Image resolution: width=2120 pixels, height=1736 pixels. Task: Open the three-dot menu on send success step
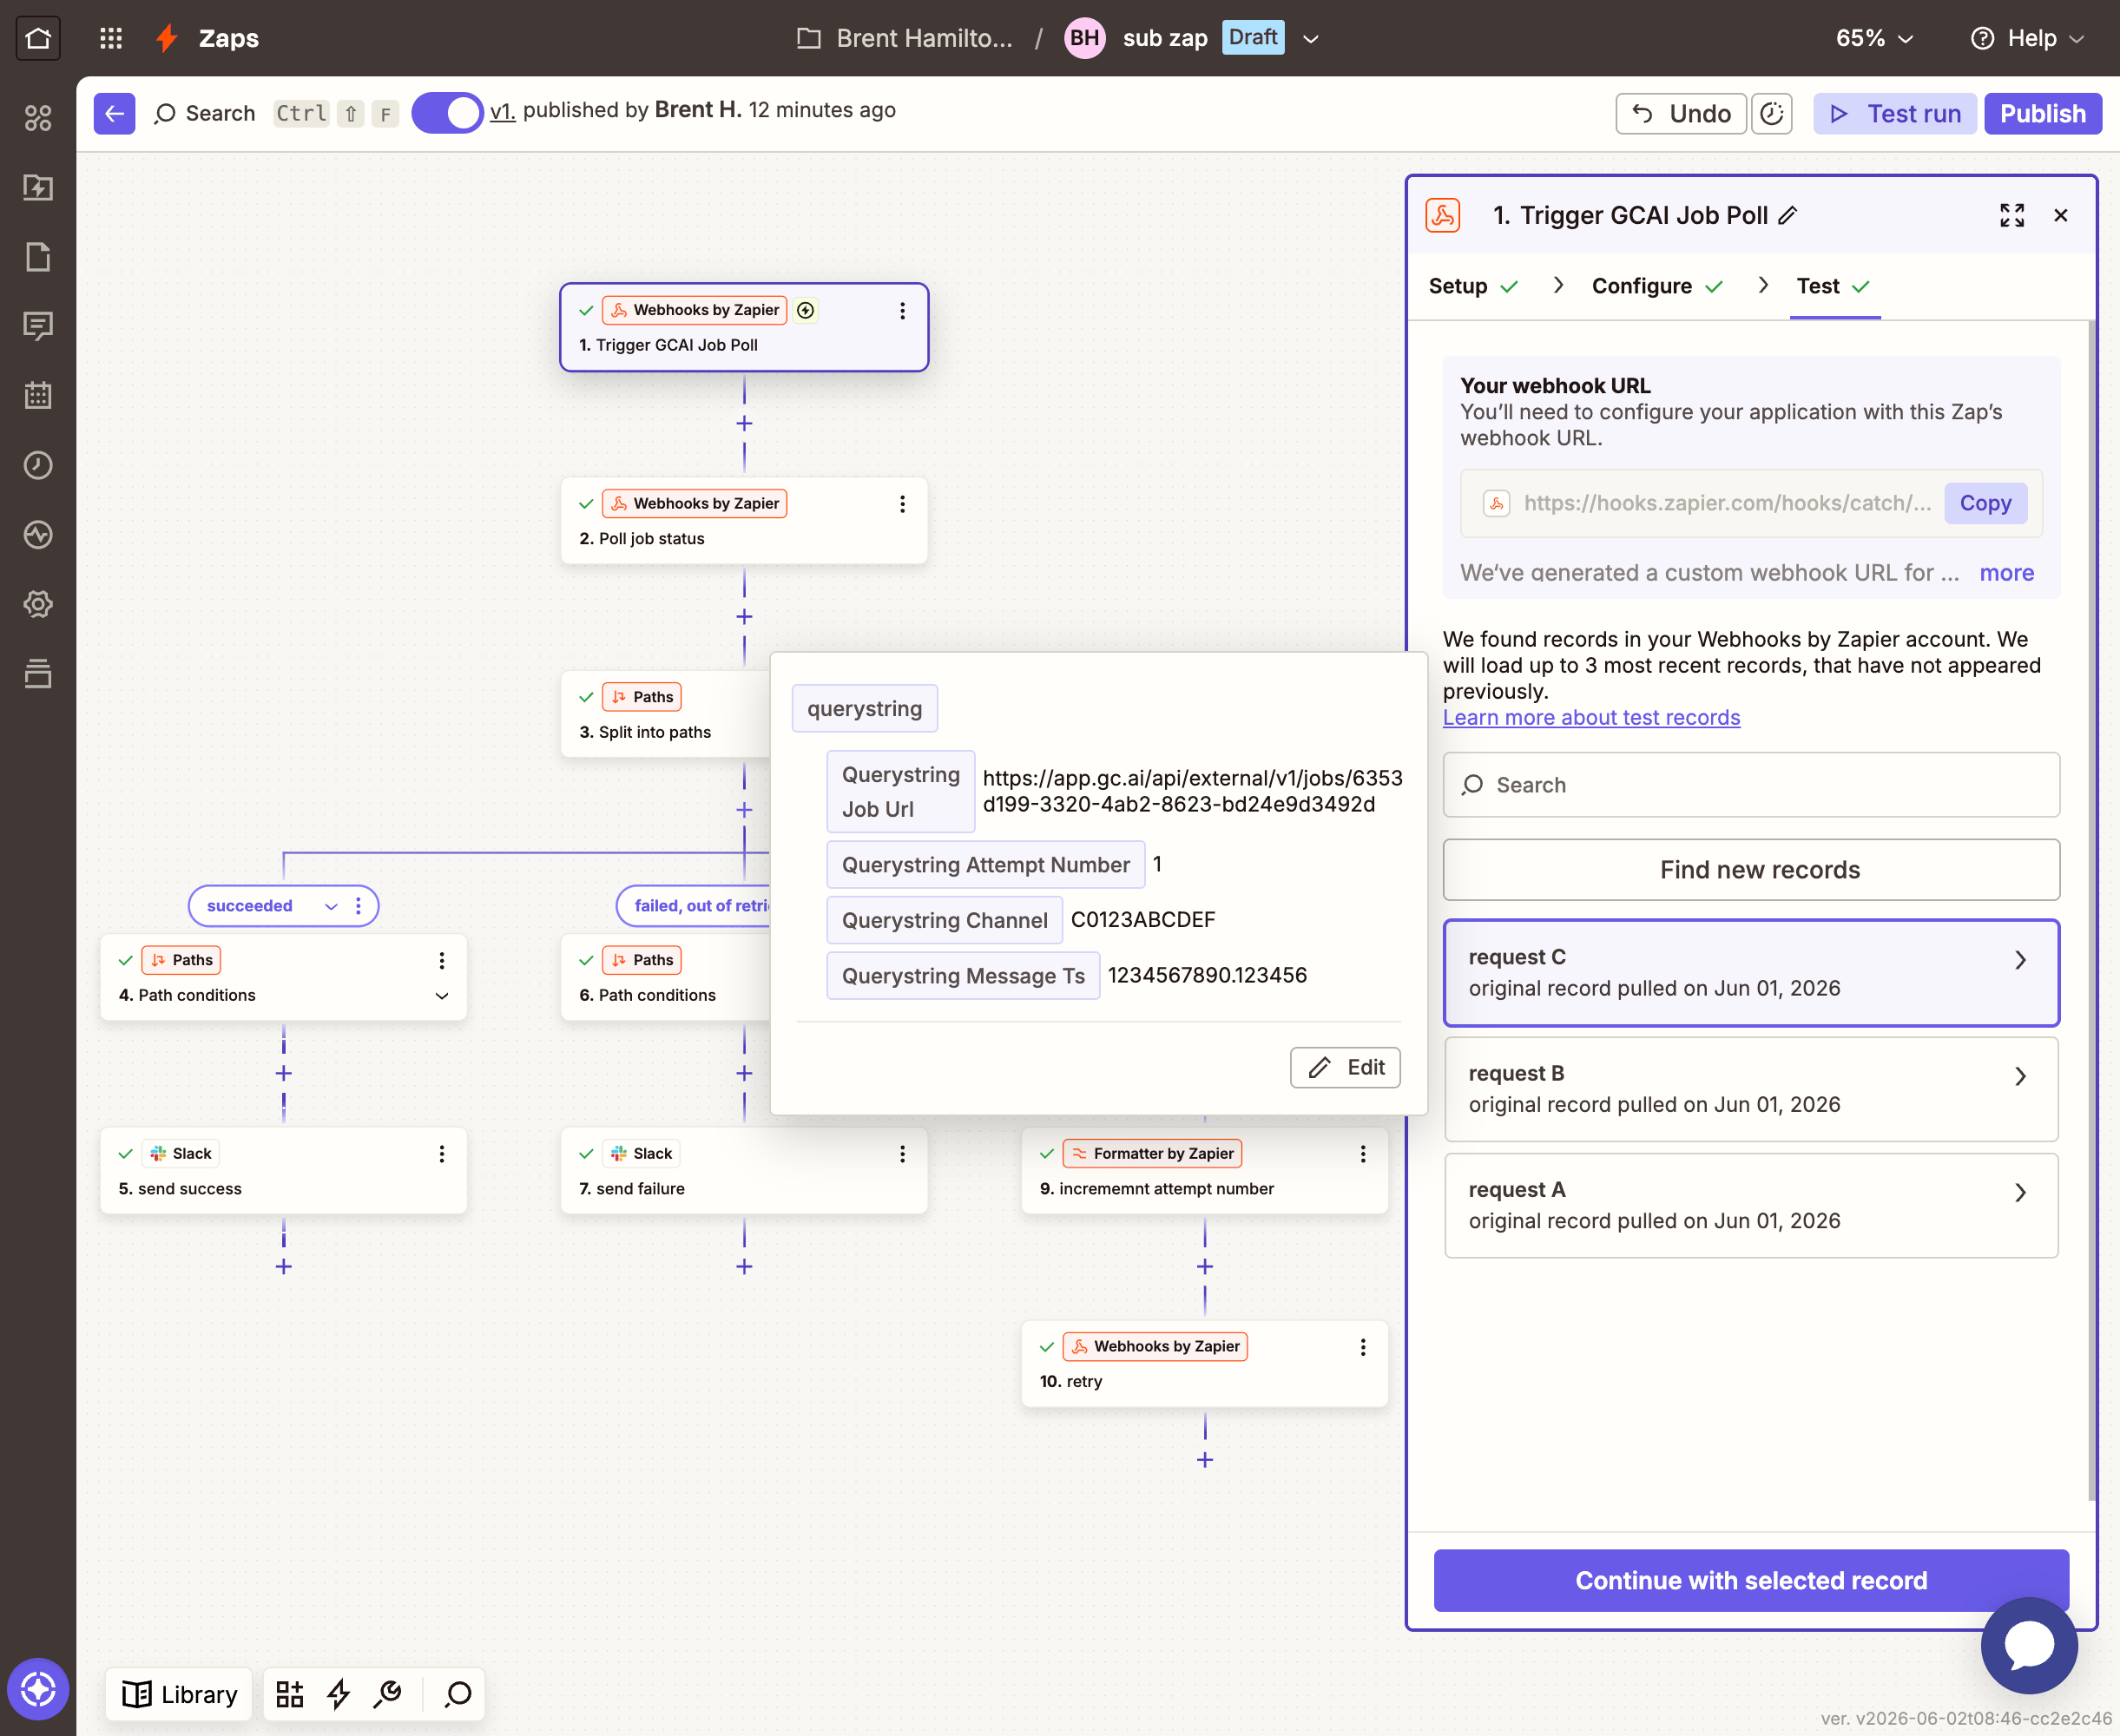[x=441, y=1154]
